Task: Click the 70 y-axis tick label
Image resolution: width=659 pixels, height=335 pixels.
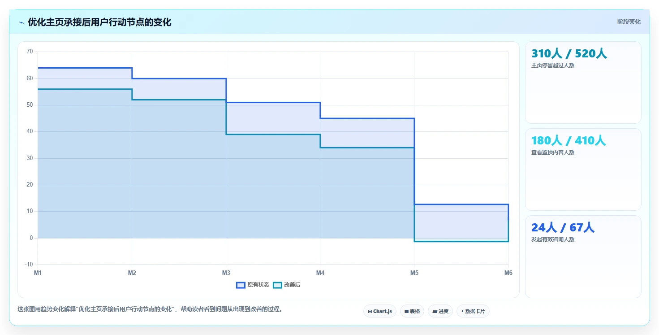Action: coord(30,52)
